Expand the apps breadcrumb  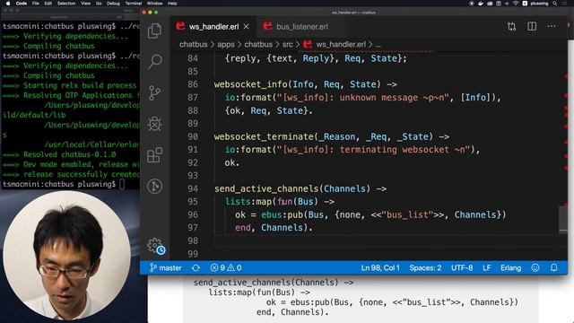(226, 44)
